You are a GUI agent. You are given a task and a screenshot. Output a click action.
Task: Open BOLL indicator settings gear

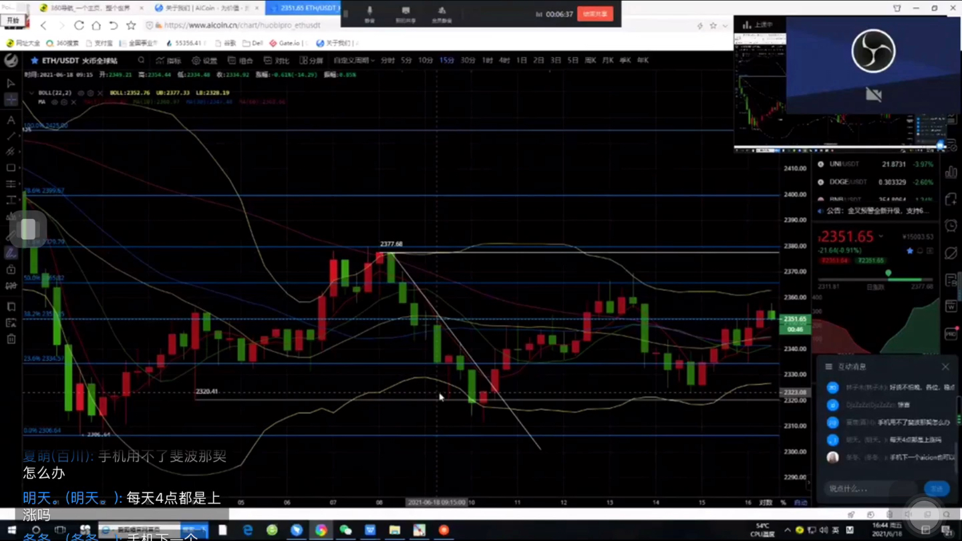click(x=90, y=93)
